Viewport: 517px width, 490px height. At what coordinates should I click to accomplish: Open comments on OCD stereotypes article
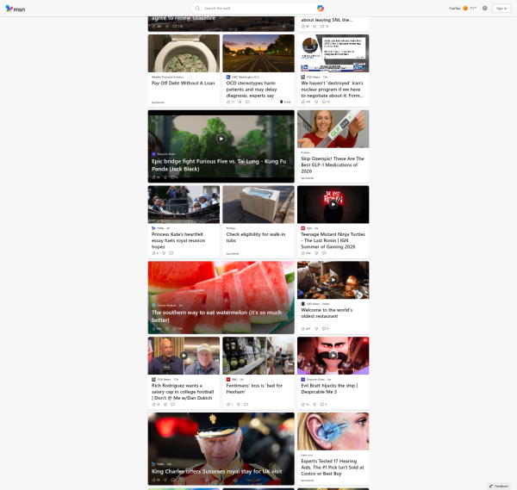pyautogui.click(x=247, y=102)
